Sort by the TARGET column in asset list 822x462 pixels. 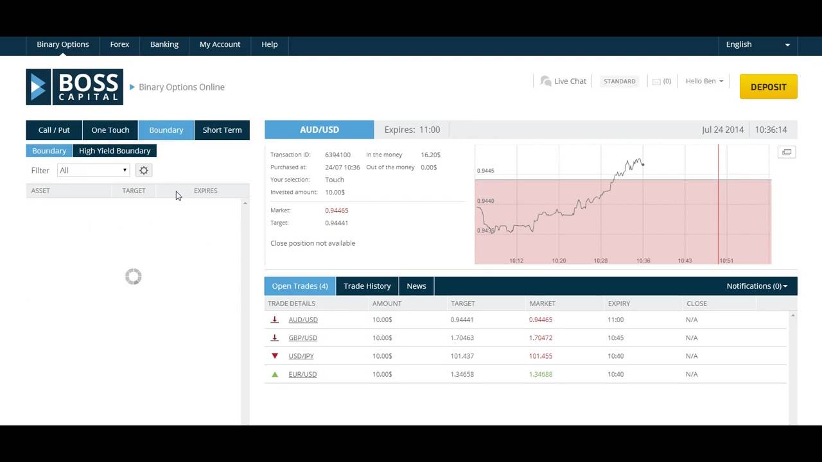(134, 191)
